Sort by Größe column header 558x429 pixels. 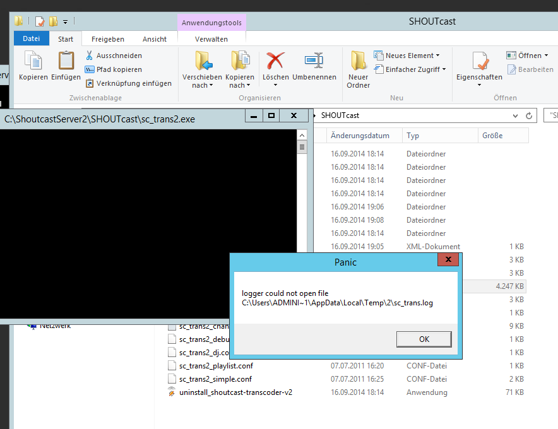click(x=503, y=136)
